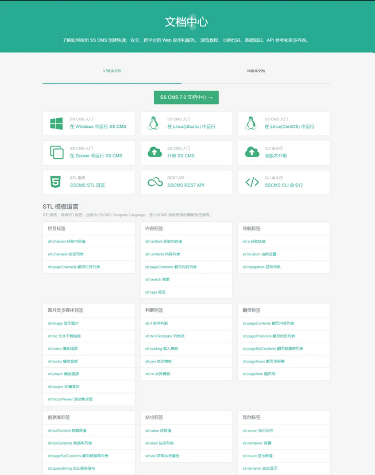Open the stl:navigation 显示导航 link

point(261,267)
